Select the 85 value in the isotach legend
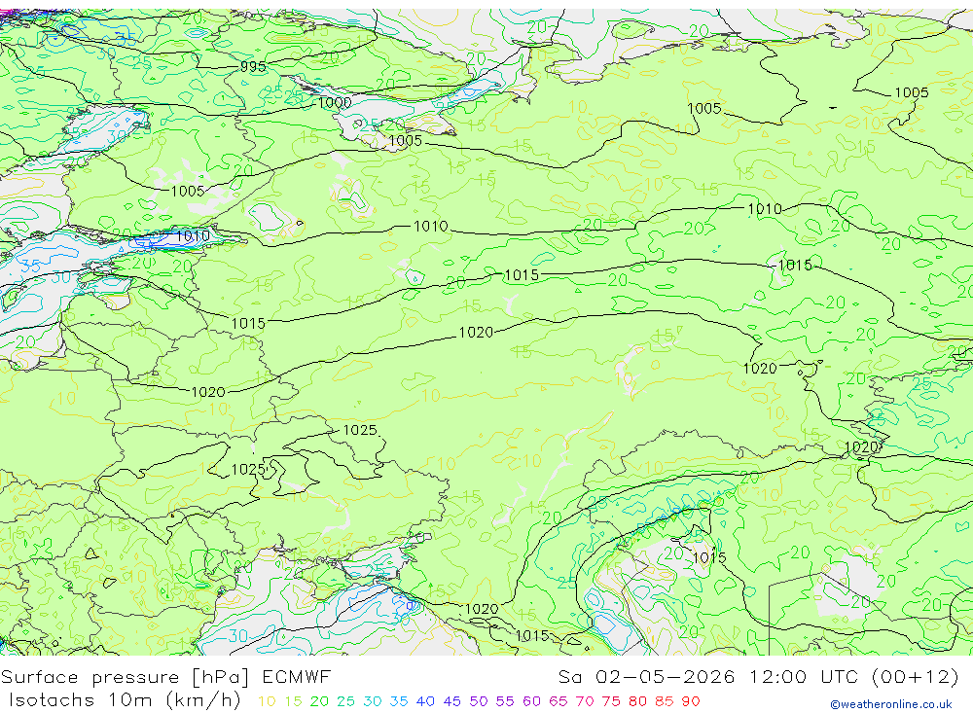This screenshot has height=713, width=973. coord(665,702)
